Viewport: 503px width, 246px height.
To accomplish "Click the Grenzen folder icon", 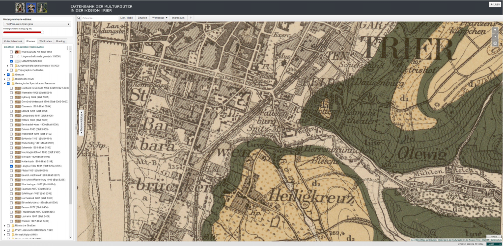I will tap(13, 74).
